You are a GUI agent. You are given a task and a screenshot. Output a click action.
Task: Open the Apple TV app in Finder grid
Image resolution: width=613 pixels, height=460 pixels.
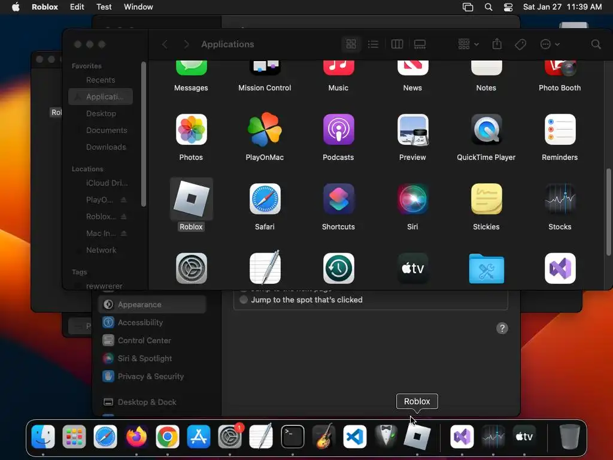click(x=413, y=268)
